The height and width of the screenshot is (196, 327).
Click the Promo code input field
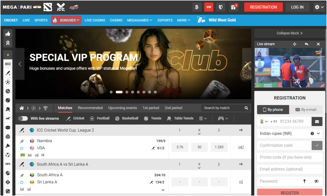[x=289, y=157]
